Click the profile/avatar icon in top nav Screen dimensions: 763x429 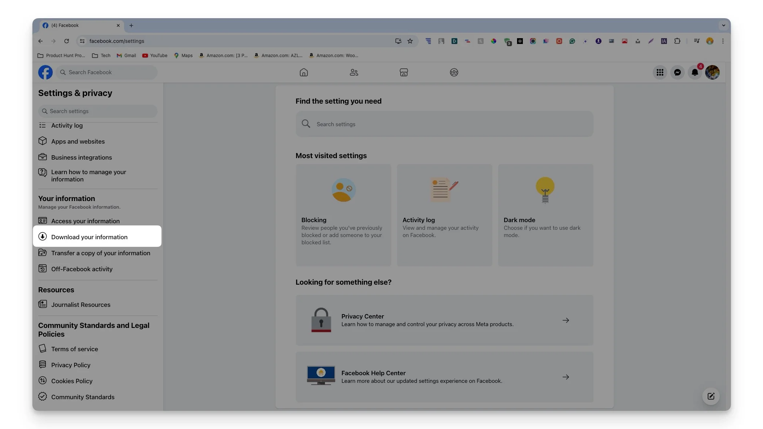click(x=712, y=72)
